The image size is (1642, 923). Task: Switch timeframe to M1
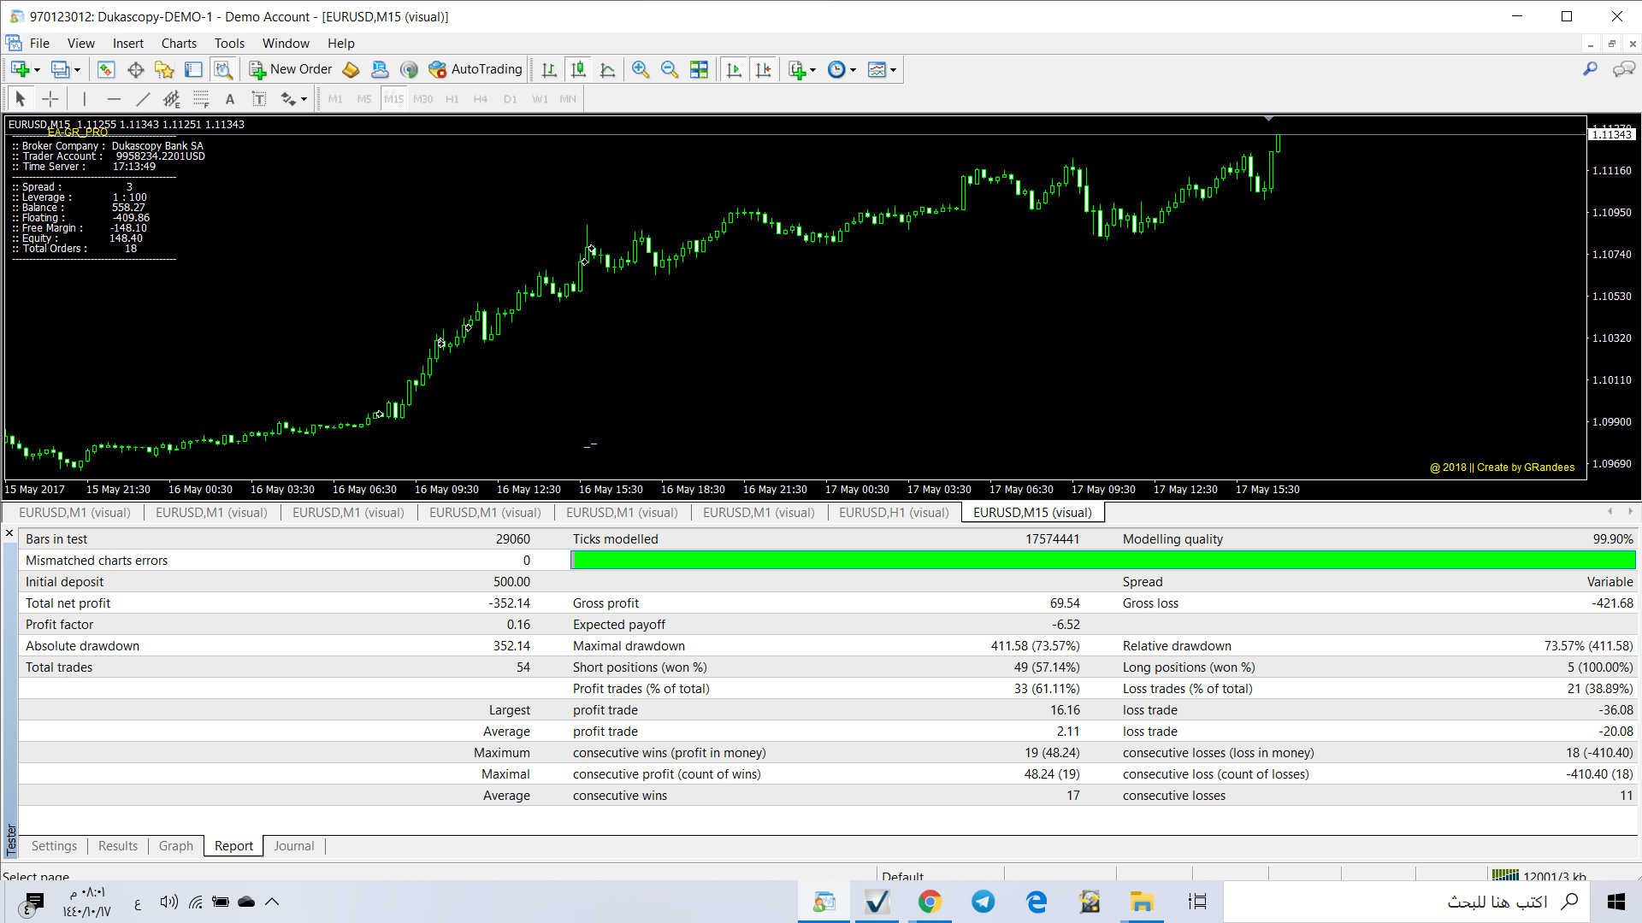335,99
